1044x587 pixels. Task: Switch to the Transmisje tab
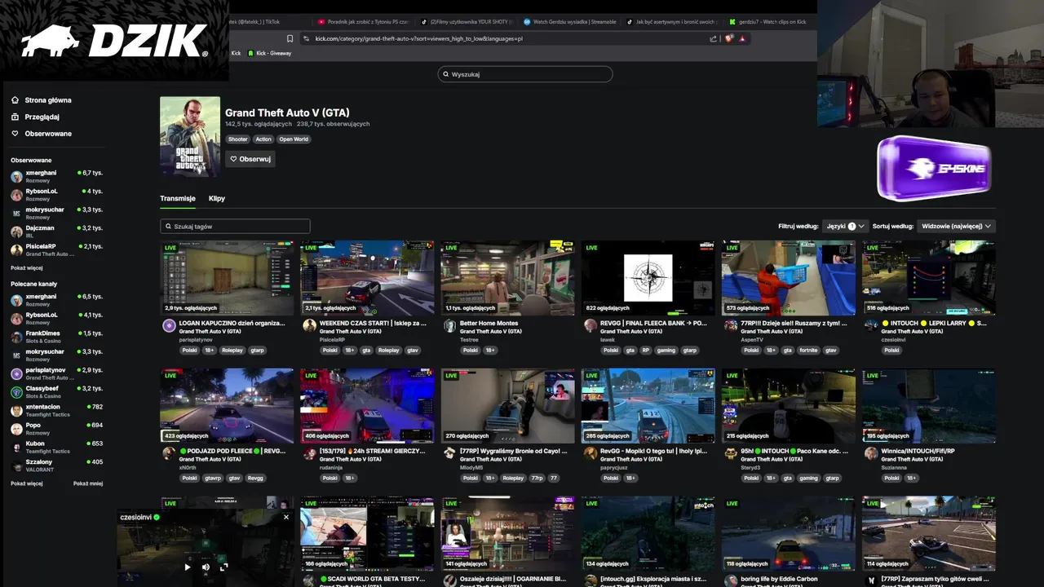[x=178, y=198]
